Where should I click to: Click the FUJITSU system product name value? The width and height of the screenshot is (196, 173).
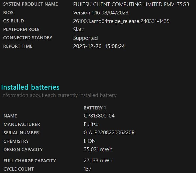[131, 4]
